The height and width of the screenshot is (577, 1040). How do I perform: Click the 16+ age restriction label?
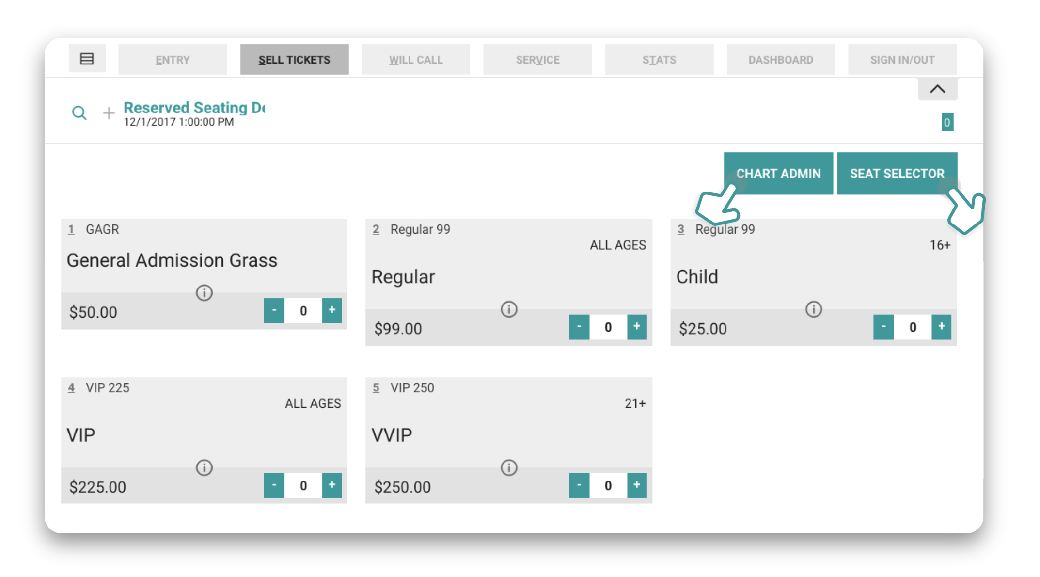tap(940, 245)
